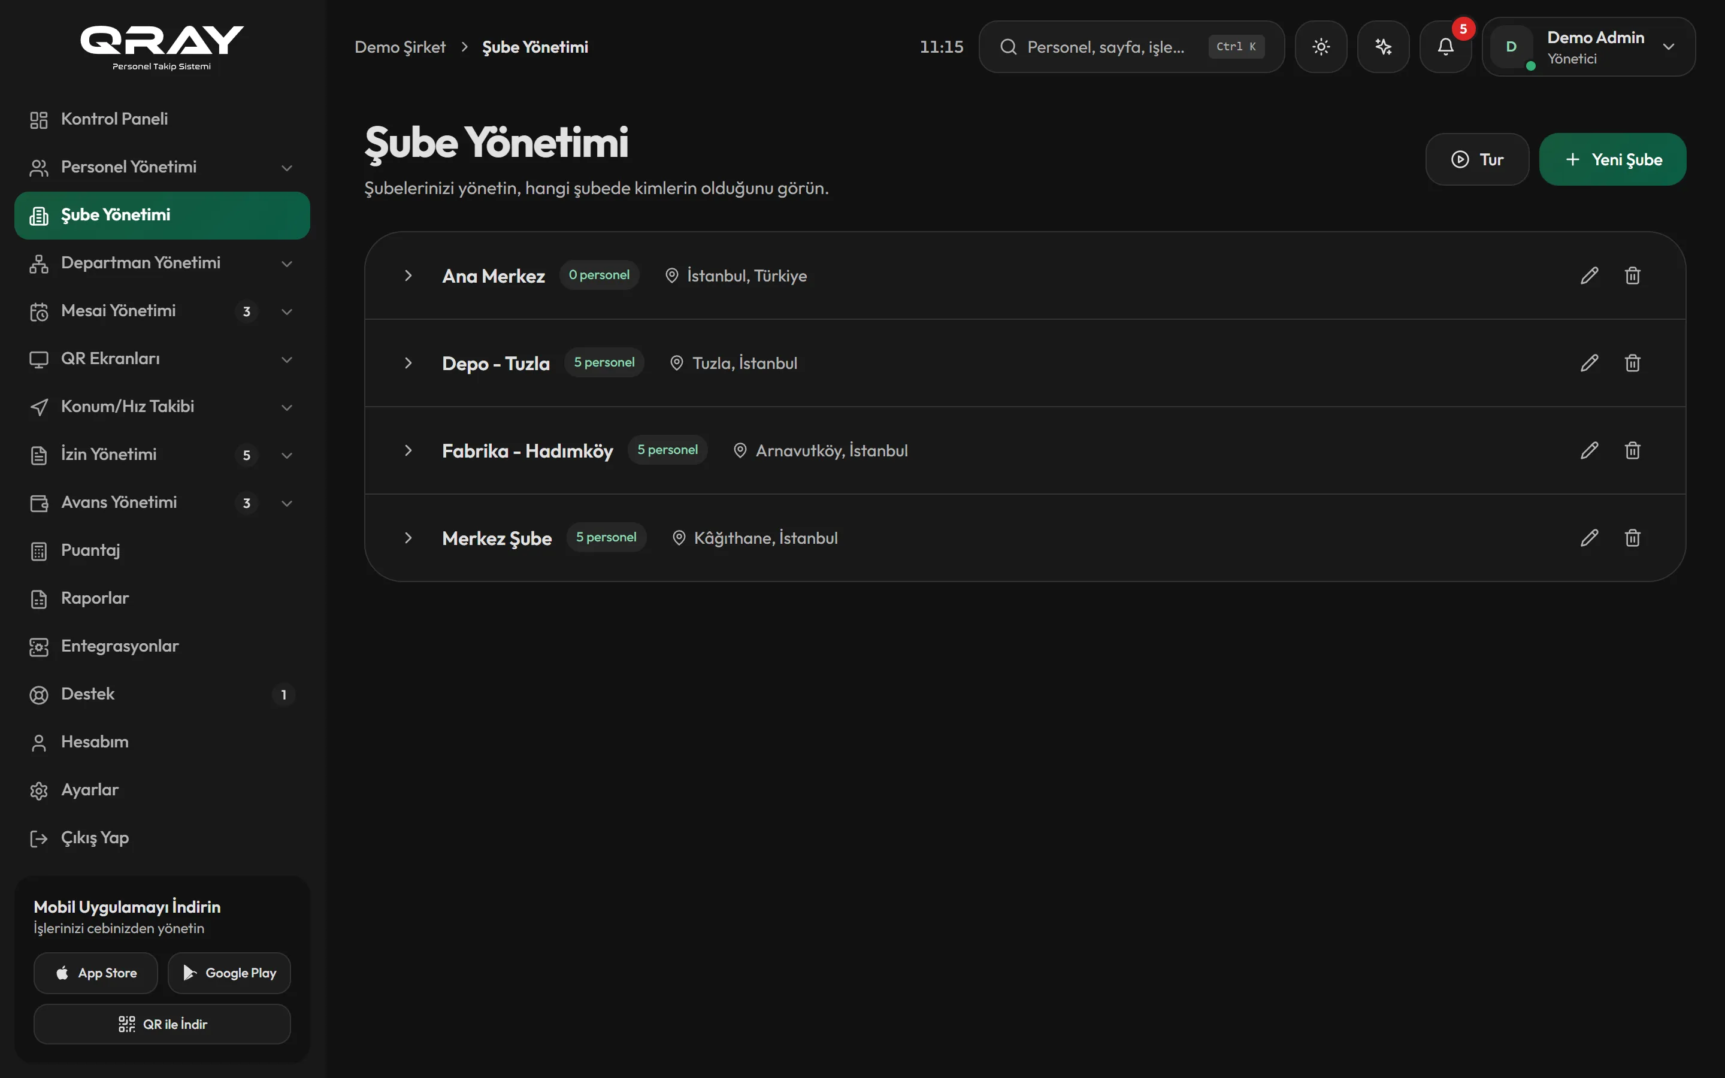Toggle light/dark theme sun icon

(x=1321, y=47)
